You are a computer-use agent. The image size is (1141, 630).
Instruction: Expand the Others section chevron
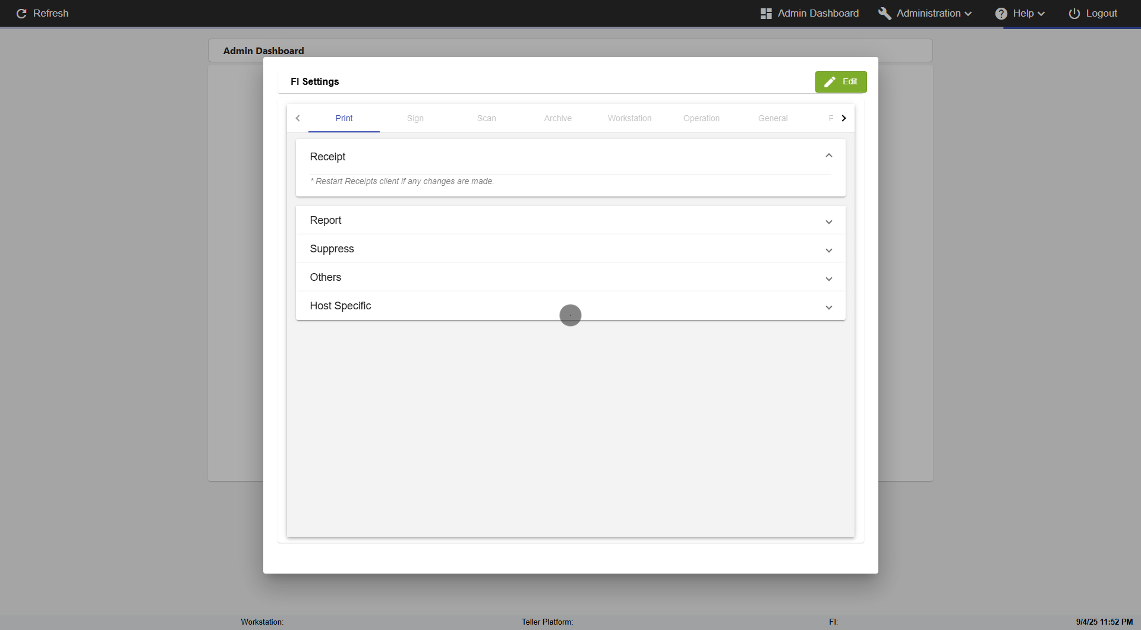click(829, 279)
